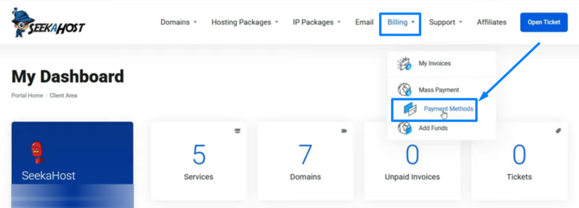Click the server icon on Services card

click(x=238, y=131)
